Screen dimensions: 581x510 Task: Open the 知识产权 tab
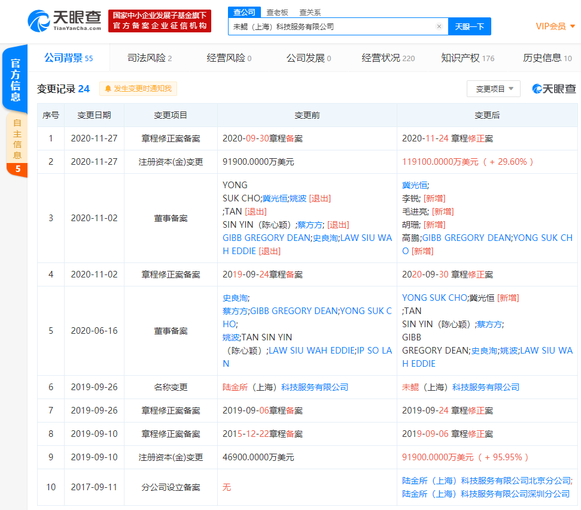[x=461, y=58]
